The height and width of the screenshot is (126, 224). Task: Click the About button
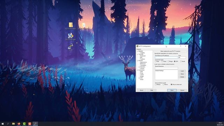[141, 90]
